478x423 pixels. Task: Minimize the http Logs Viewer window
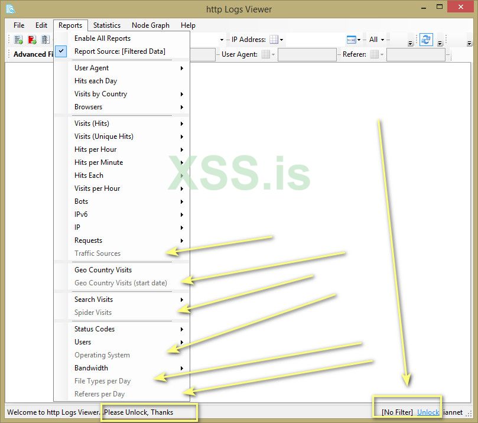tap(424, 7)
